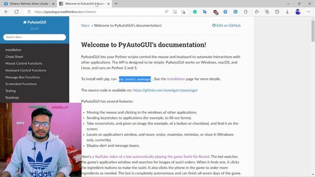Click the highlighted pip install pyautogui code
Screen dimensions: 315x177
point(135,79)
